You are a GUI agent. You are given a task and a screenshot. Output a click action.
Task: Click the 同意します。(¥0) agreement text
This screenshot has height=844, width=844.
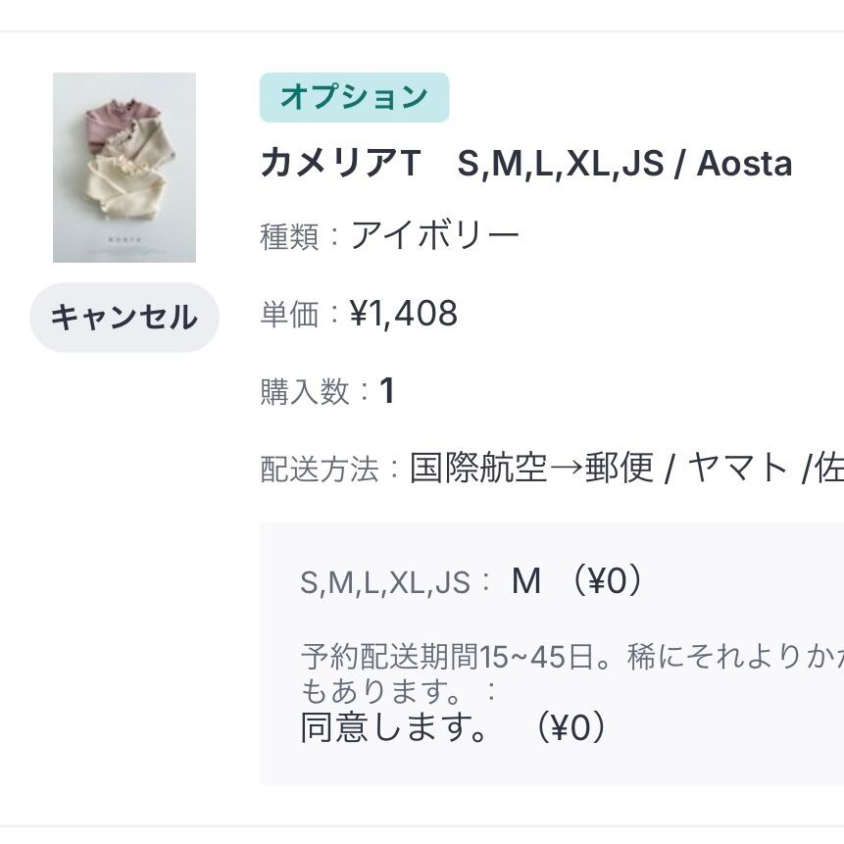point(453,727)
